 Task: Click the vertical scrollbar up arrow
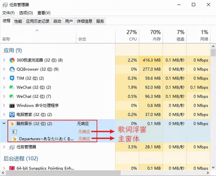click(x=213, y=46)
